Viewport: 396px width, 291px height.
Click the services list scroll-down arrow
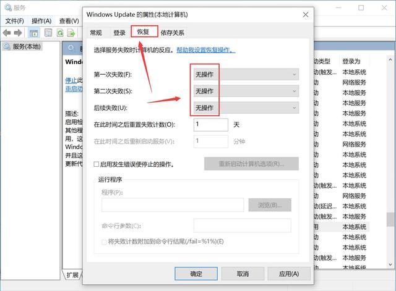coord(390,264)
